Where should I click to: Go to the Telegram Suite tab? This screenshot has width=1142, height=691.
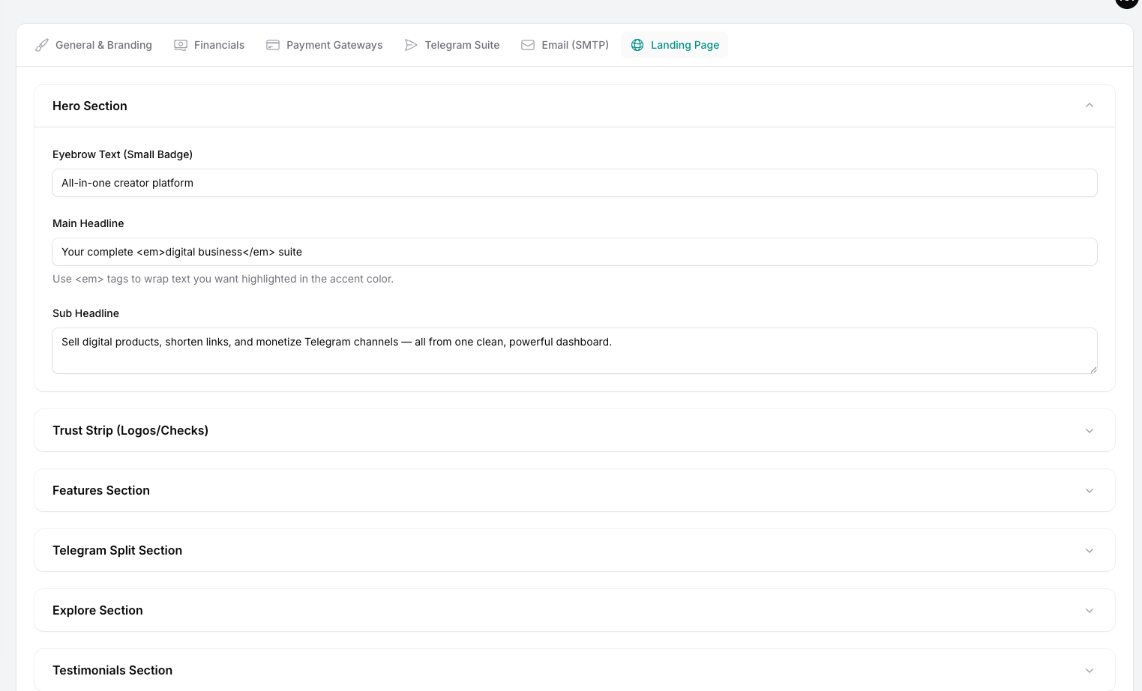462,45
